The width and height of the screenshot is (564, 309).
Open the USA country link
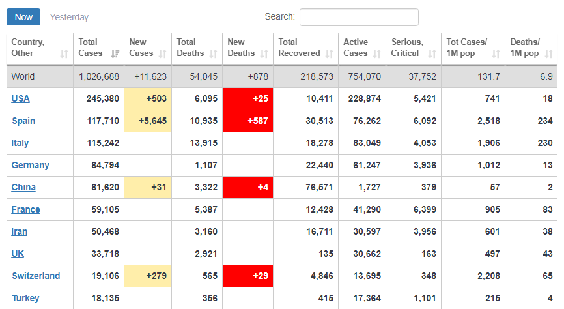[x=21, y=98]
